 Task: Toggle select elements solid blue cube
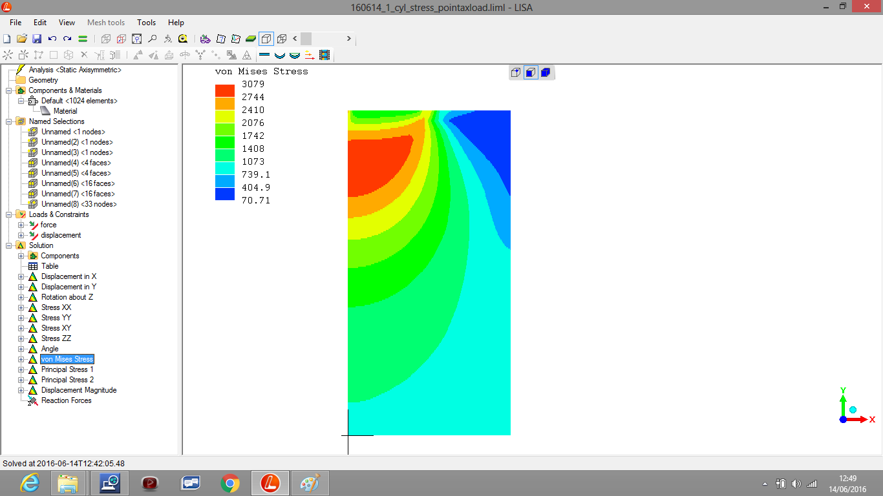(545, 72)
